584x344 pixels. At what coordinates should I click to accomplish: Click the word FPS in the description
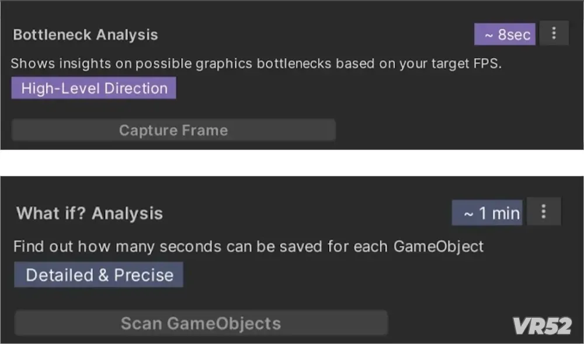[487, 64]
